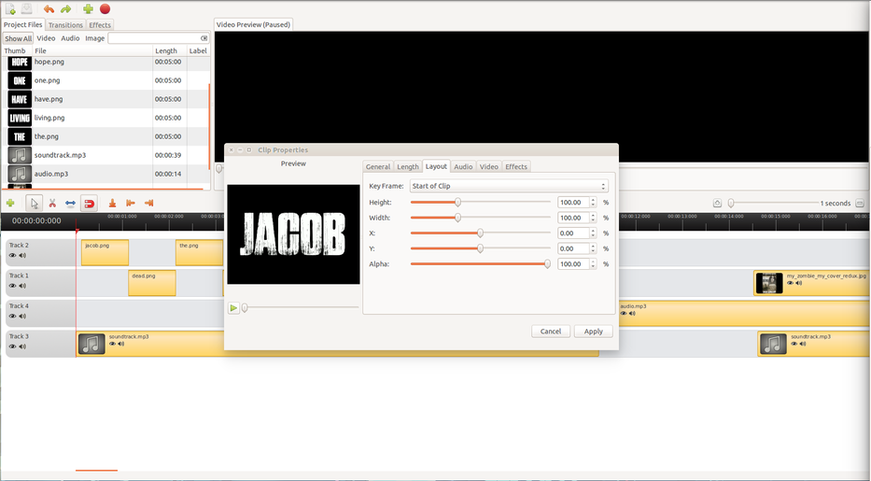This screenshot has height=481, width=871.
Task: Open the Length tab in Clip Properties
Action: tap(408, 166)
